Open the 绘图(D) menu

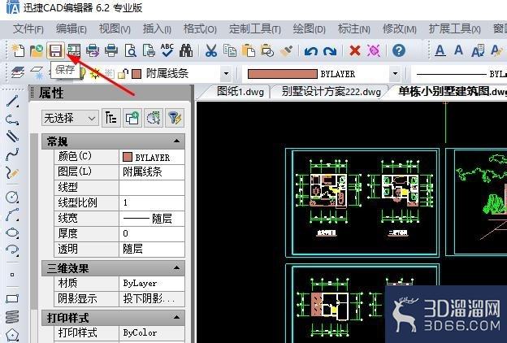309,29
